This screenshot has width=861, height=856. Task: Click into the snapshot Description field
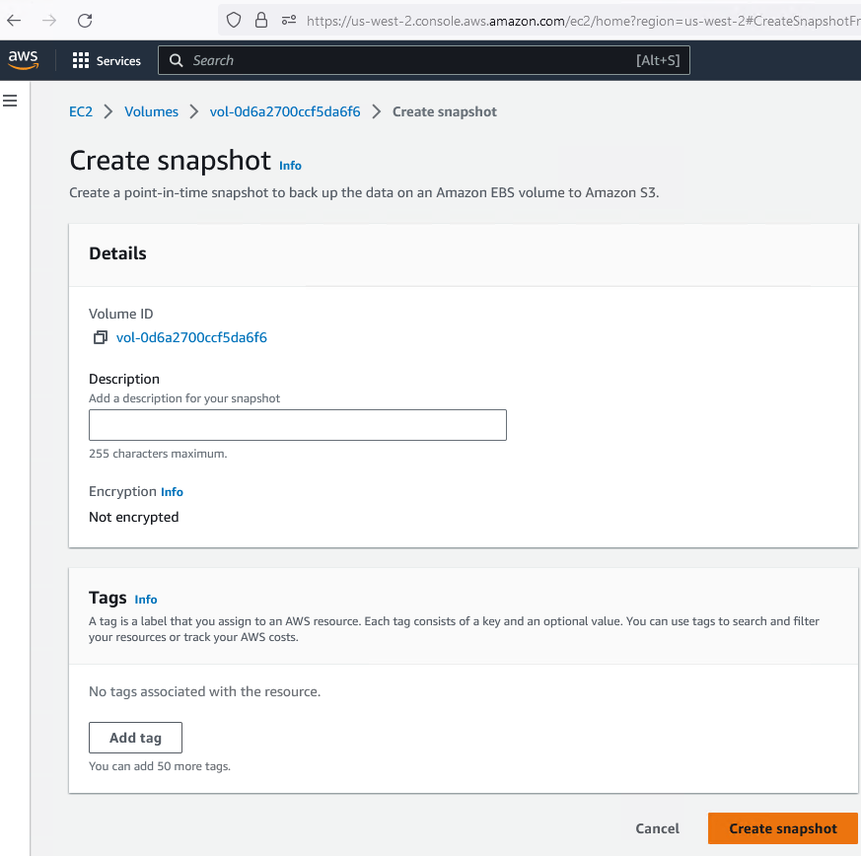pos(297,425)
